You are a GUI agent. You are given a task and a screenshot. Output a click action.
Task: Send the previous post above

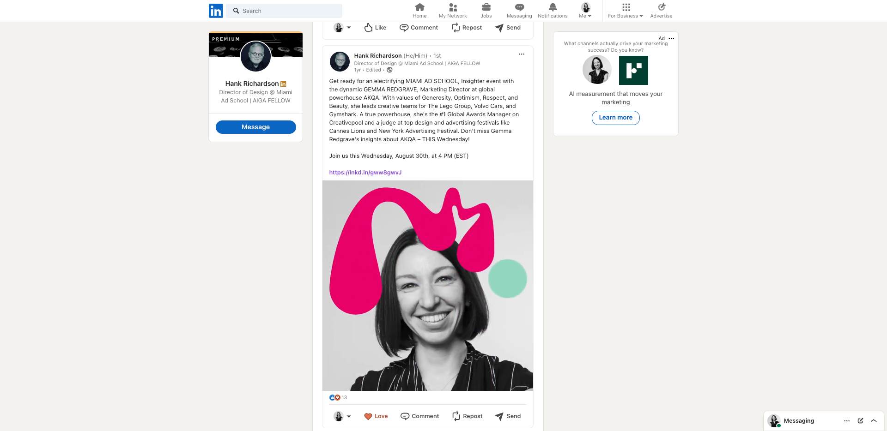(x=508, y=28)
